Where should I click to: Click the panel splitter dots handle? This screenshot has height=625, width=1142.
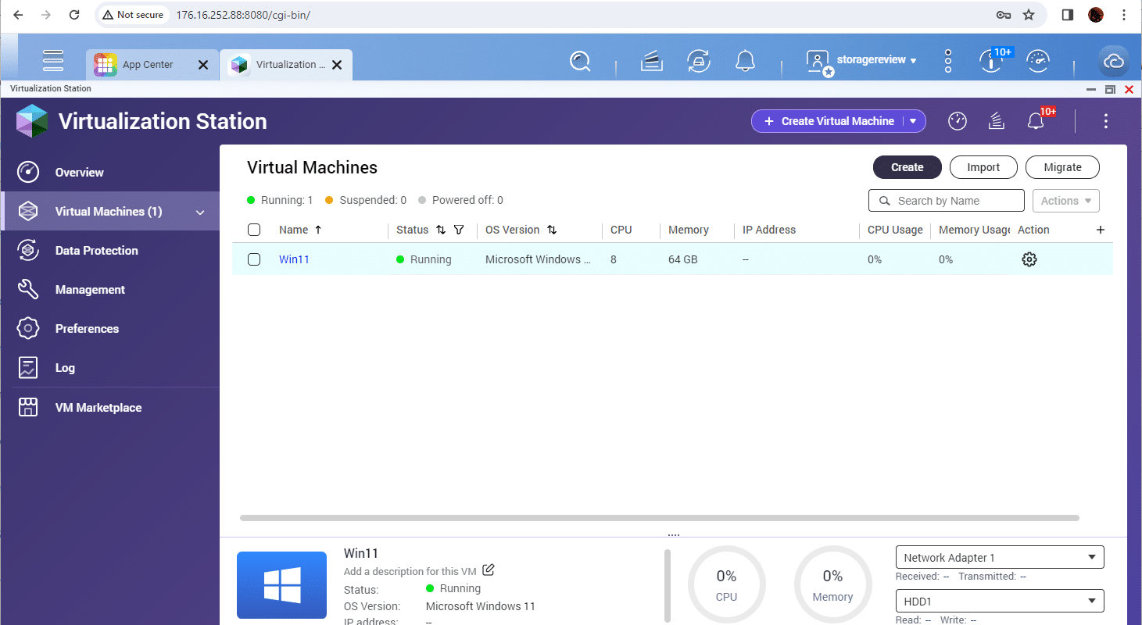(674, 535)
